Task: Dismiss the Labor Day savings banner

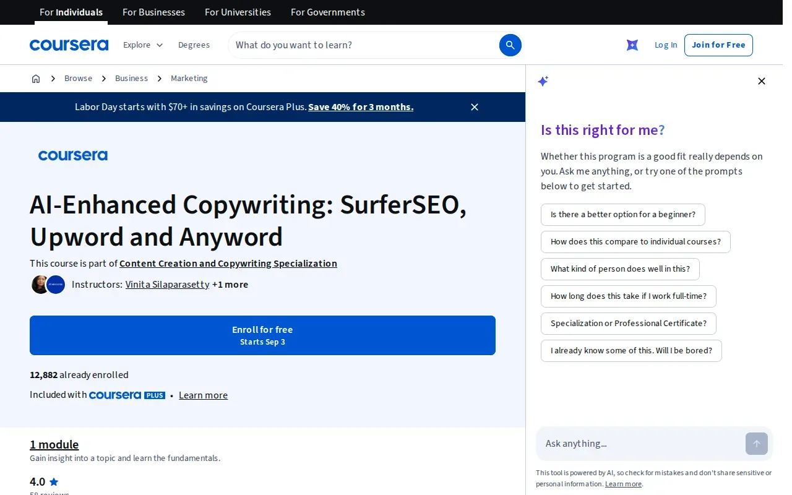Action: 475,107
